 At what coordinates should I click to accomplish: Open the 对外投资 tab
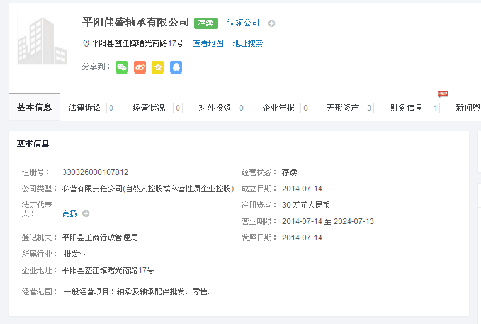(215, 108)
